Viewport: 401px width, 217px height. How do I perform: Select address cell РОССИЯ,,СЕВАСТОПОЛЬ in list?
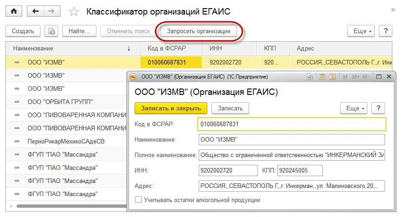(x=341, y=62)
